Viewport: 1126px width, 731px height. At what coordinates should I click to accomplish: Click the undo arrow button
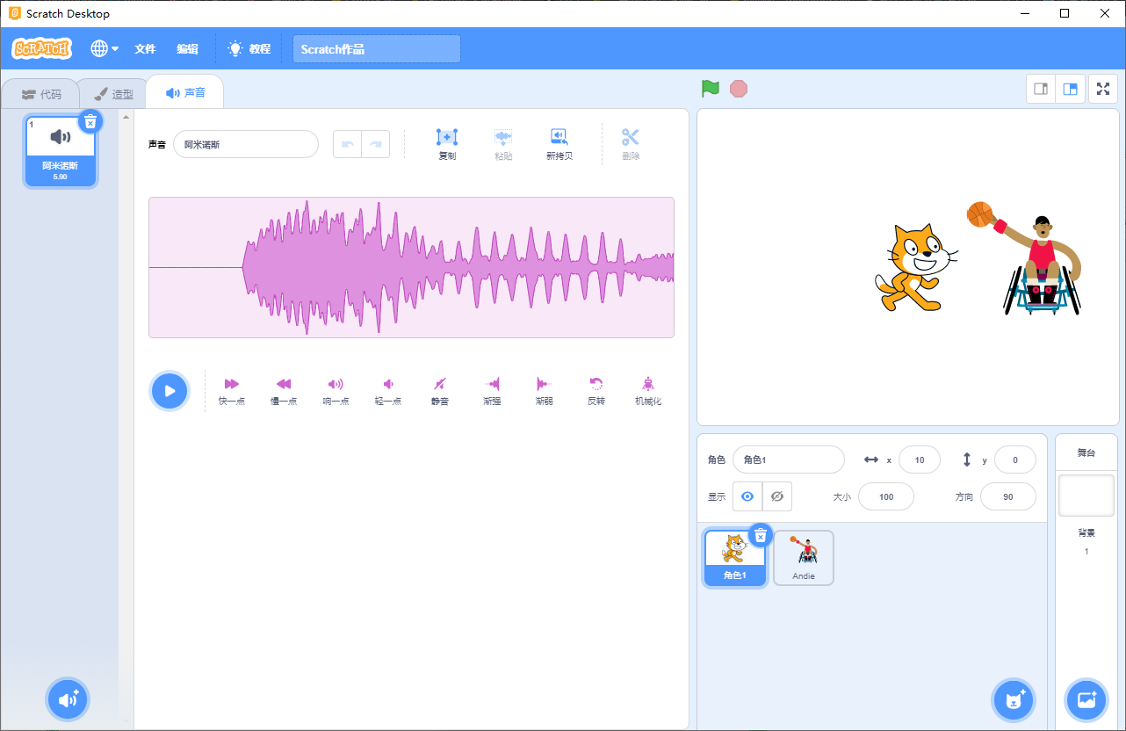tap(348, 144)
